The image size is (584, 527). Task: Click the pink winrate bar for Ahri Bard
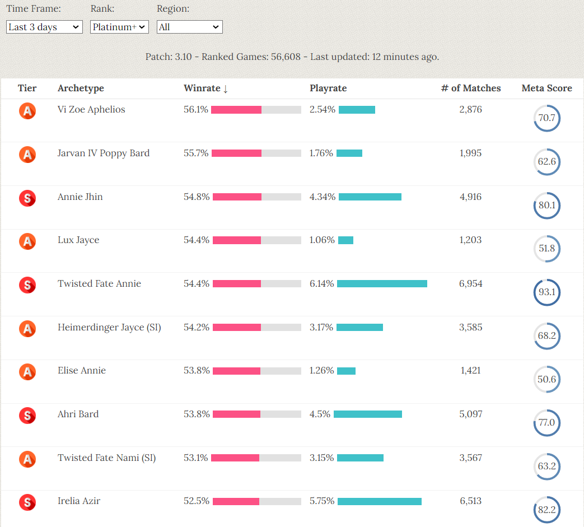tap(236, 414)
